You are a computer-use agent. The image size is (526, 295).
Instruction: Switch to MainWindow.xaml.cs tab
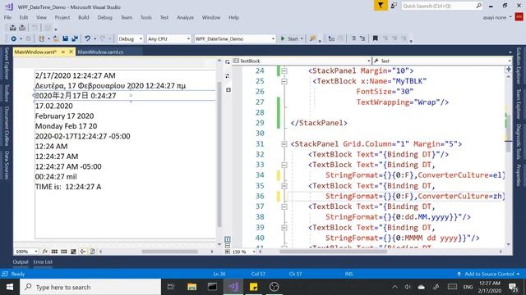click(x=100, y=52)
